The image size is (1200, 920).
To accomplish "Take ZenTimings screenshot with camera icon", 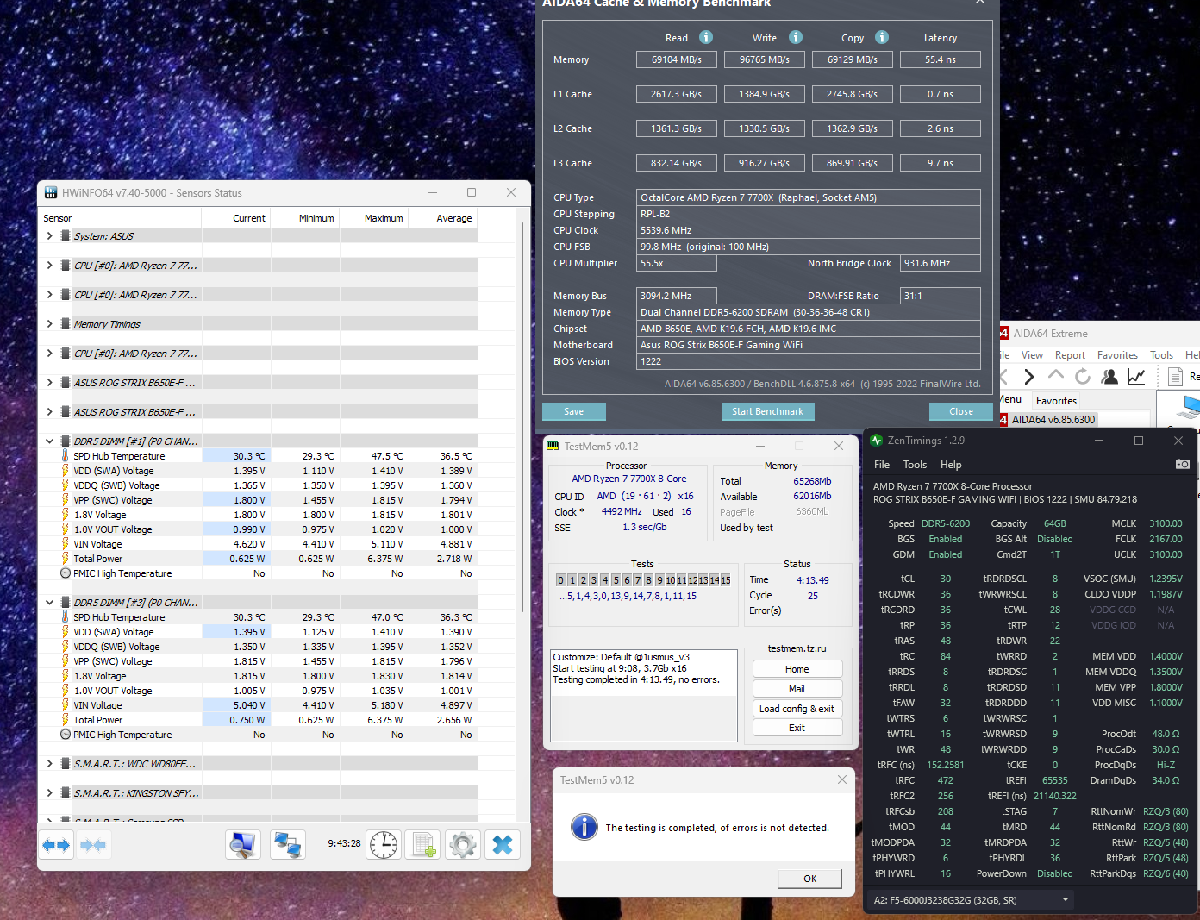I will [1183, 464].
